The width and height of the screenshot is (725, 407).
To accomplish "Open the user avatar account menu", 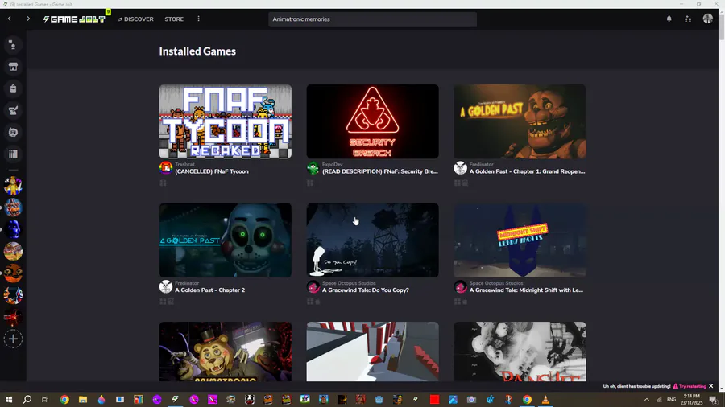I will tap(708, 19).
